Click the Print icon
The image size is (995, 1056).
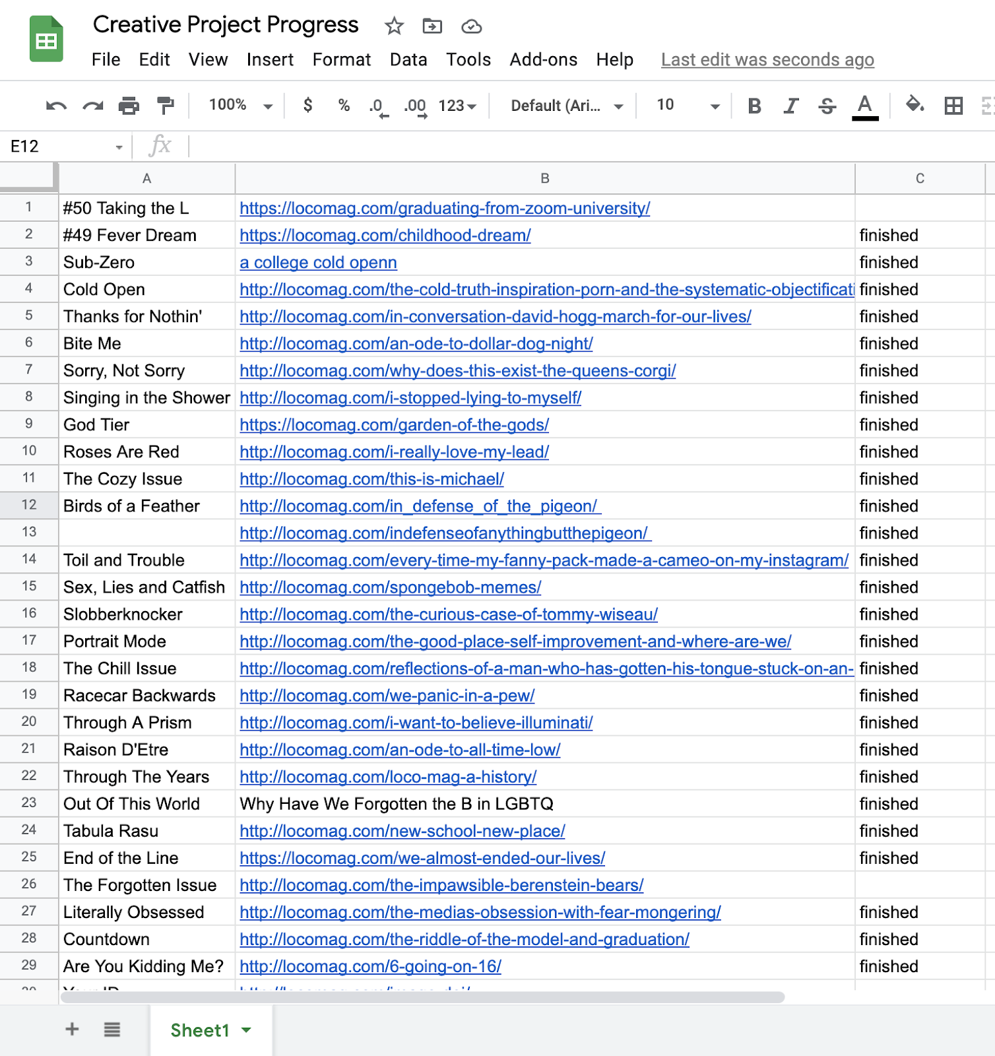[129, 106]
